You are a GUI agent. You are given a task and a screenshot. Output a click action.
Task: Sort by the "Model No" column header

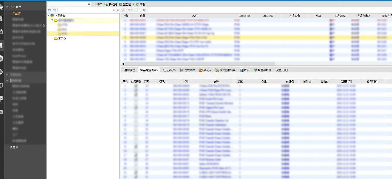244,16
